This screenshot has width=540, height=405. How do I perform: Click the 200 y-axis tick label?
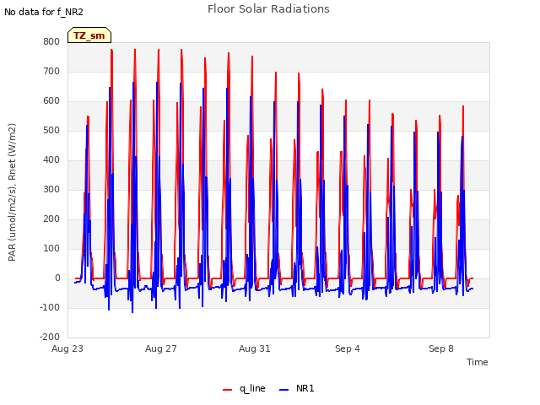[51, 219]
